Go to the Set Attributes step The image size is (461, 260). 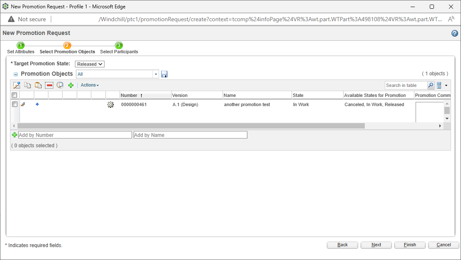pyautogui.click(x=20, y=47)
